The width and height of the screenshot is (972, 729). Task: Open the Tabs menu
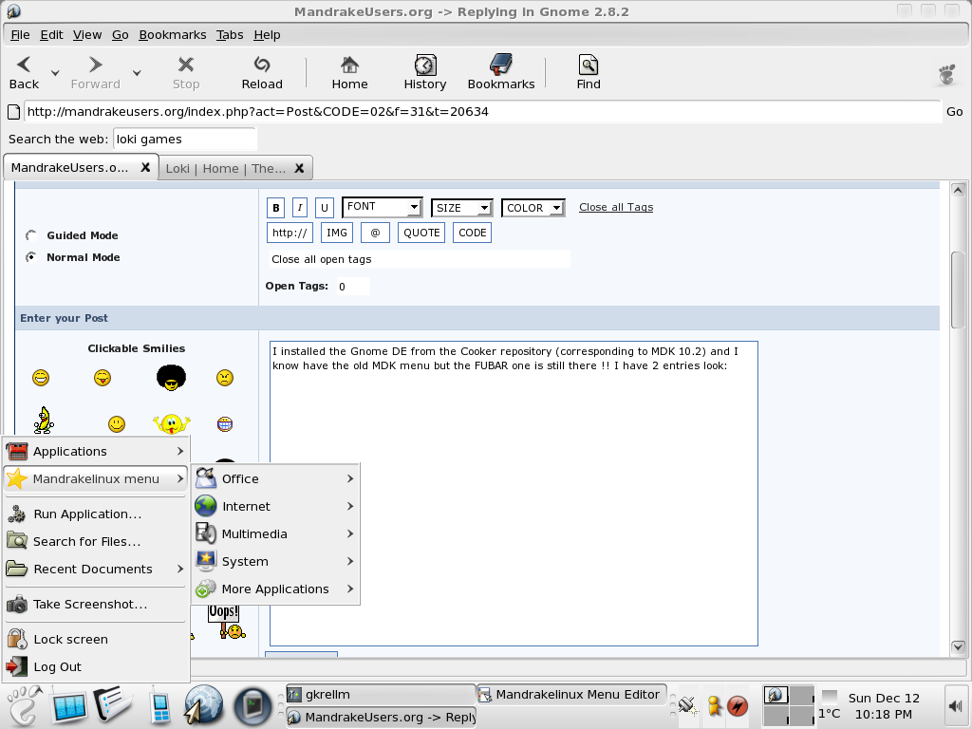(x=230, y=35)
